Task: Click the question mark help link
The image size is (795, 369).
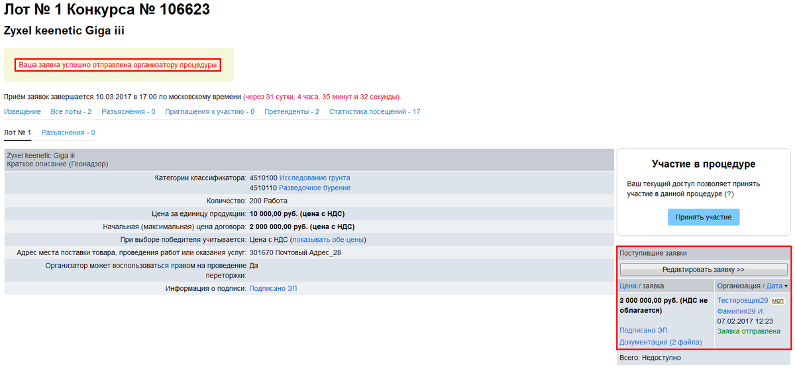Action: (729, 194)
